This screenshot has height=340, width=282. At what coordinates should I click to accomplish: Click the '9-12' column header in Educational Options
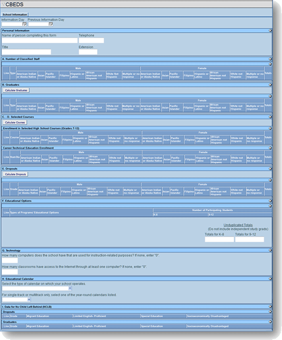pos(240,215)
